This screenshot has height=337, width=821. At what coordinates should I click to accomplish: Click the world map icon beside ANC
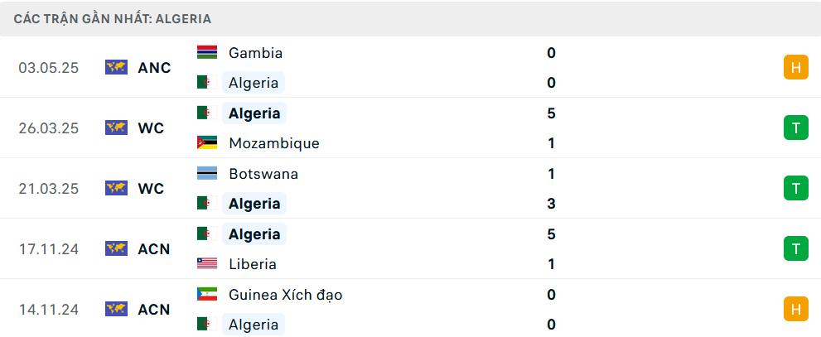click(x=116, y=68)
